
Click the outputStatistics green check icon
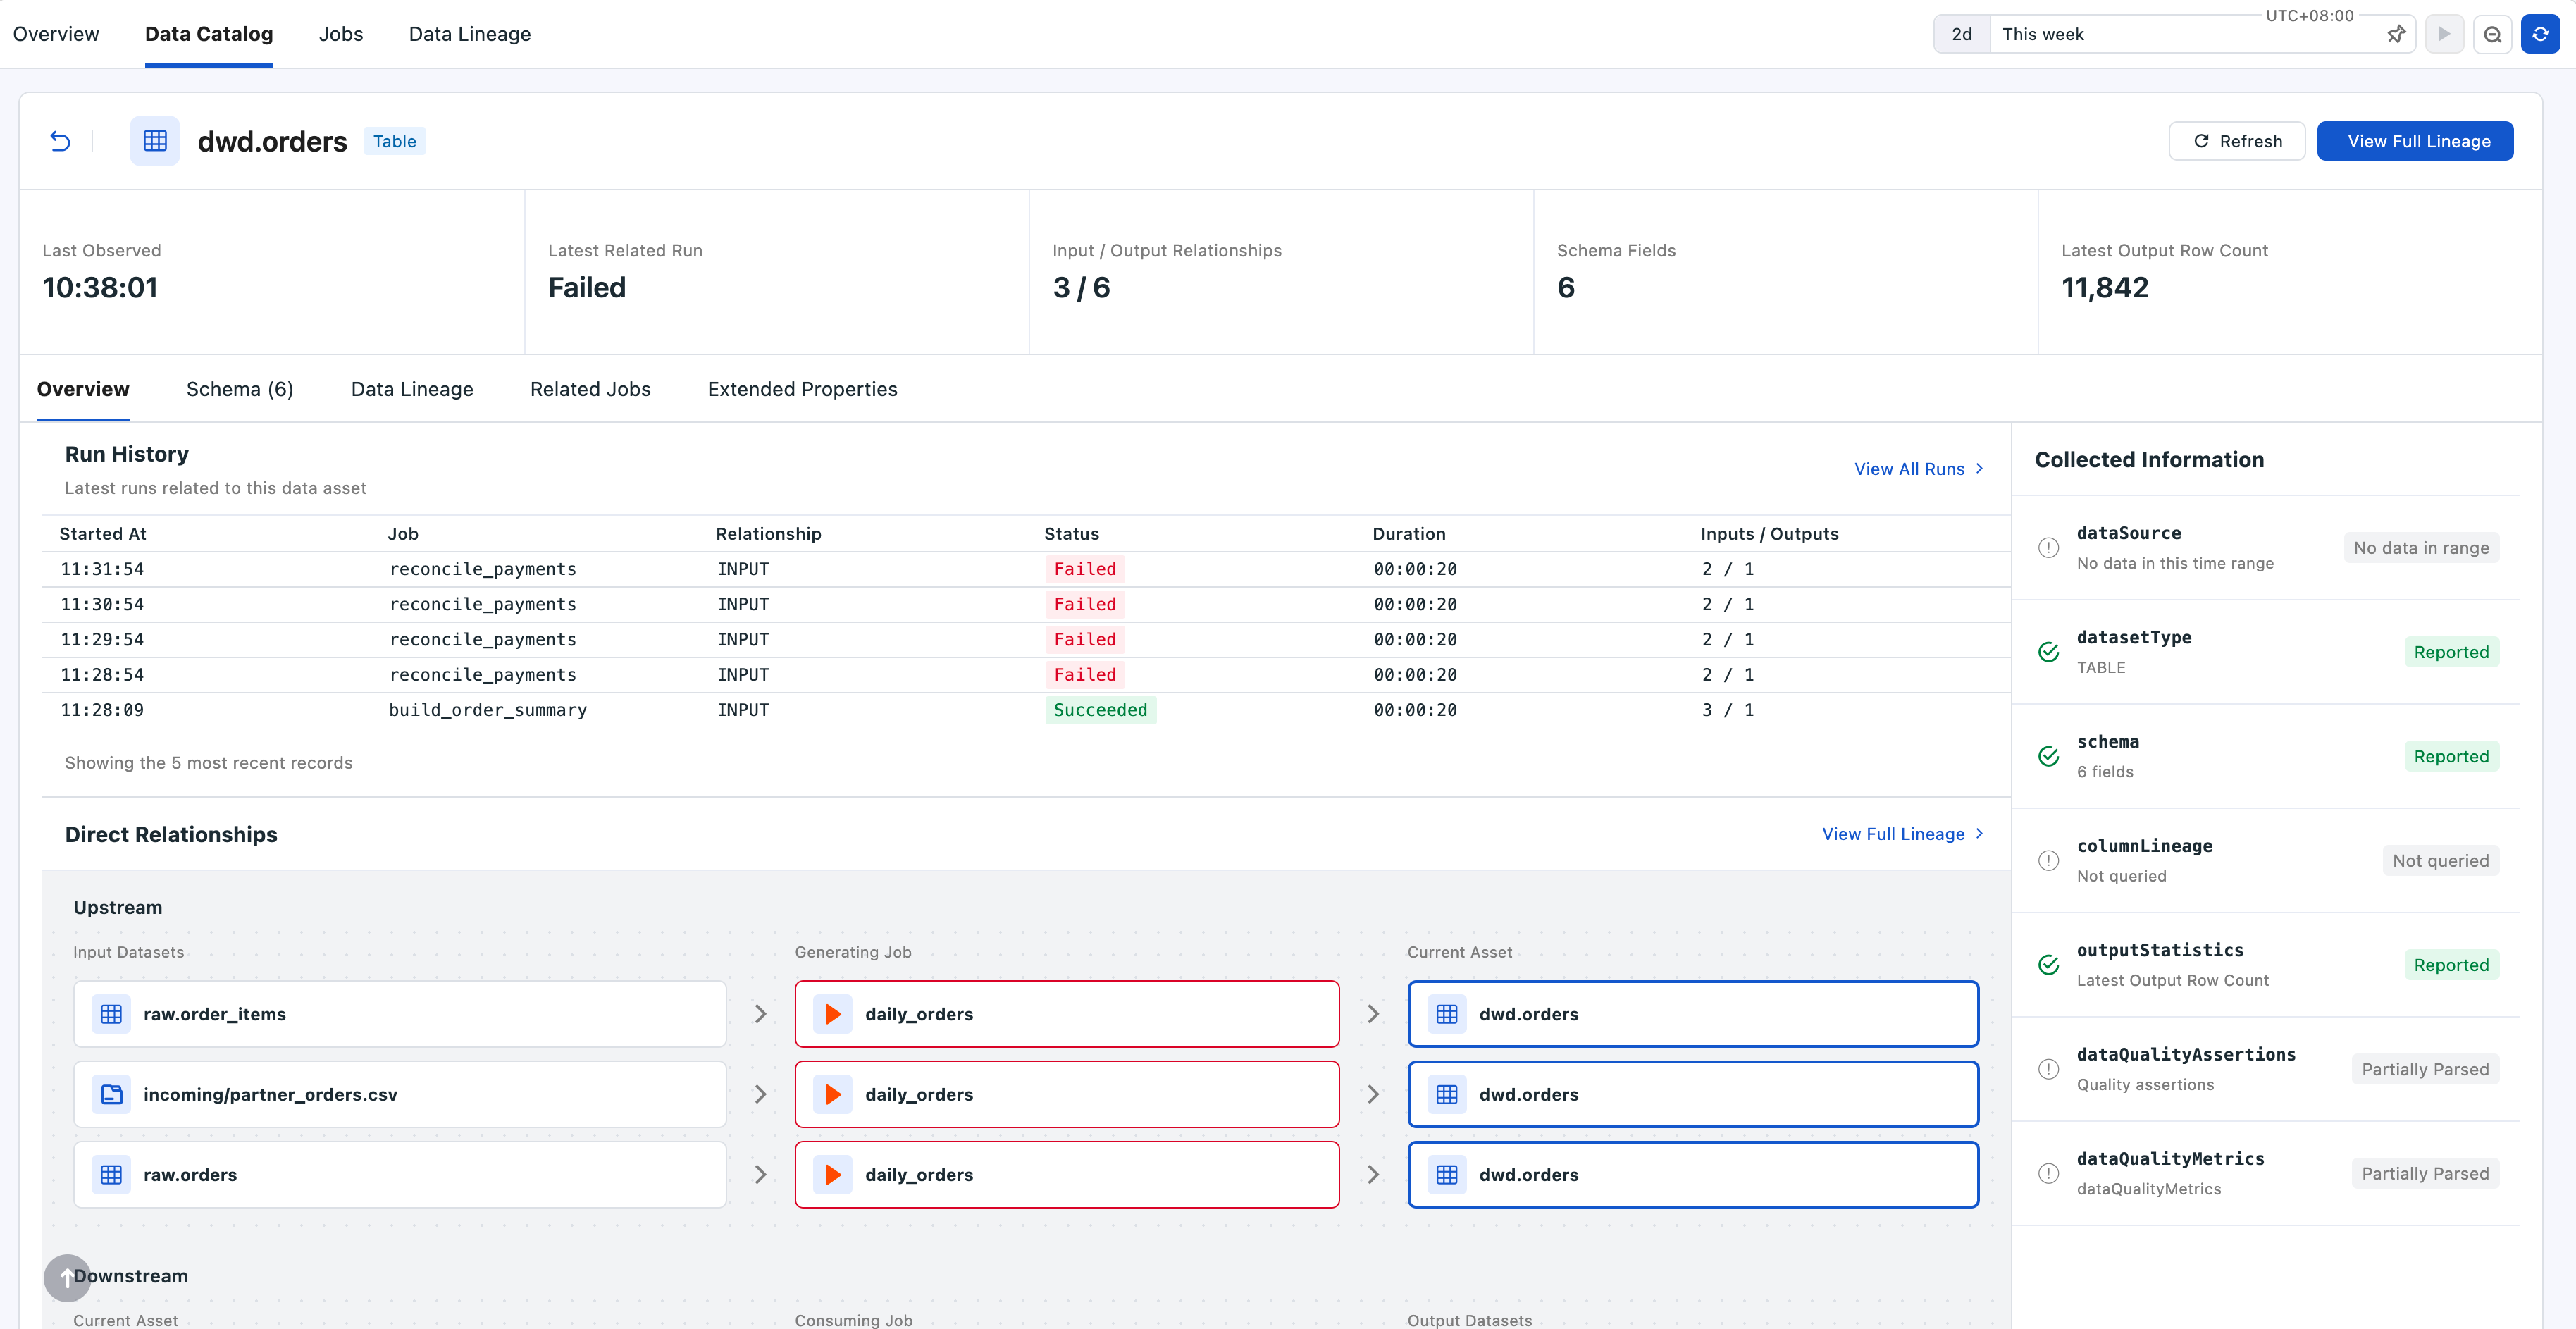coord(2048,965)
